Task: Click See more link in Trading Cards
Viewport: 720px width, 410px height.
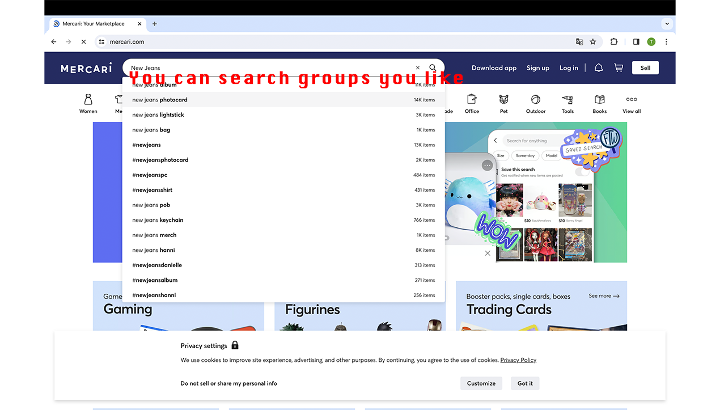Action: point(604,296)
